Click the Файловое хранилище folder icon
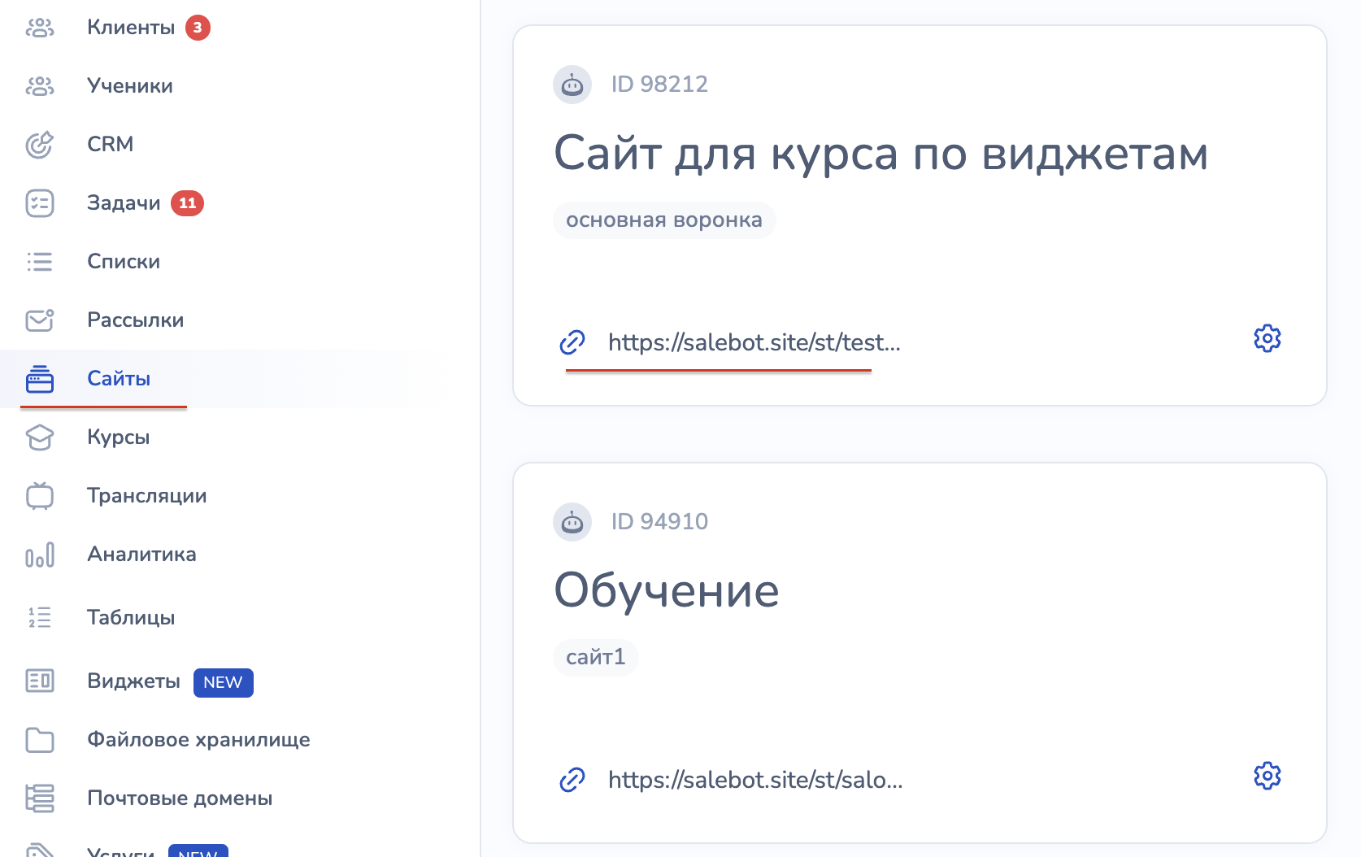Image resolution: width=1361 pixels, height=857 pixels. pos(39,740)
